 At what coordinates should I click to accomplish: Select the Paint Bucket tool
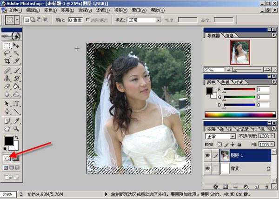pos(16,86)
